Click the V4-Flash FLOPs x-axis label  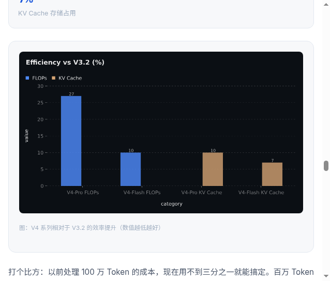click(142, 193)
